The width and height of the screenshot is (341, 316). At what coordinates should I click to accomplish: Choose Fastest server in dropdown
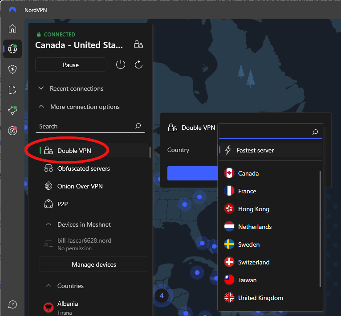(271, 150)
